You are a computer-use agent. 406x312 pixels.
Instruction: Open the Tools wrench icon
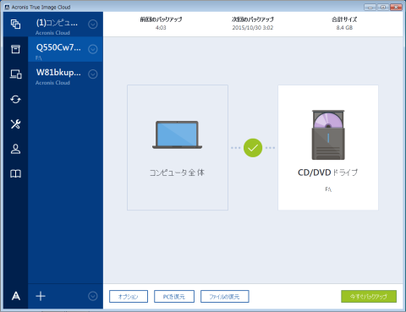[x=15, y=124]
